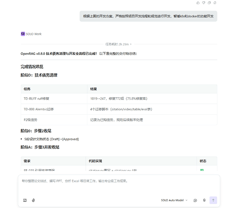The image size is (229, 208).
Task: Click the green status check icon
Action: point(202,170)
